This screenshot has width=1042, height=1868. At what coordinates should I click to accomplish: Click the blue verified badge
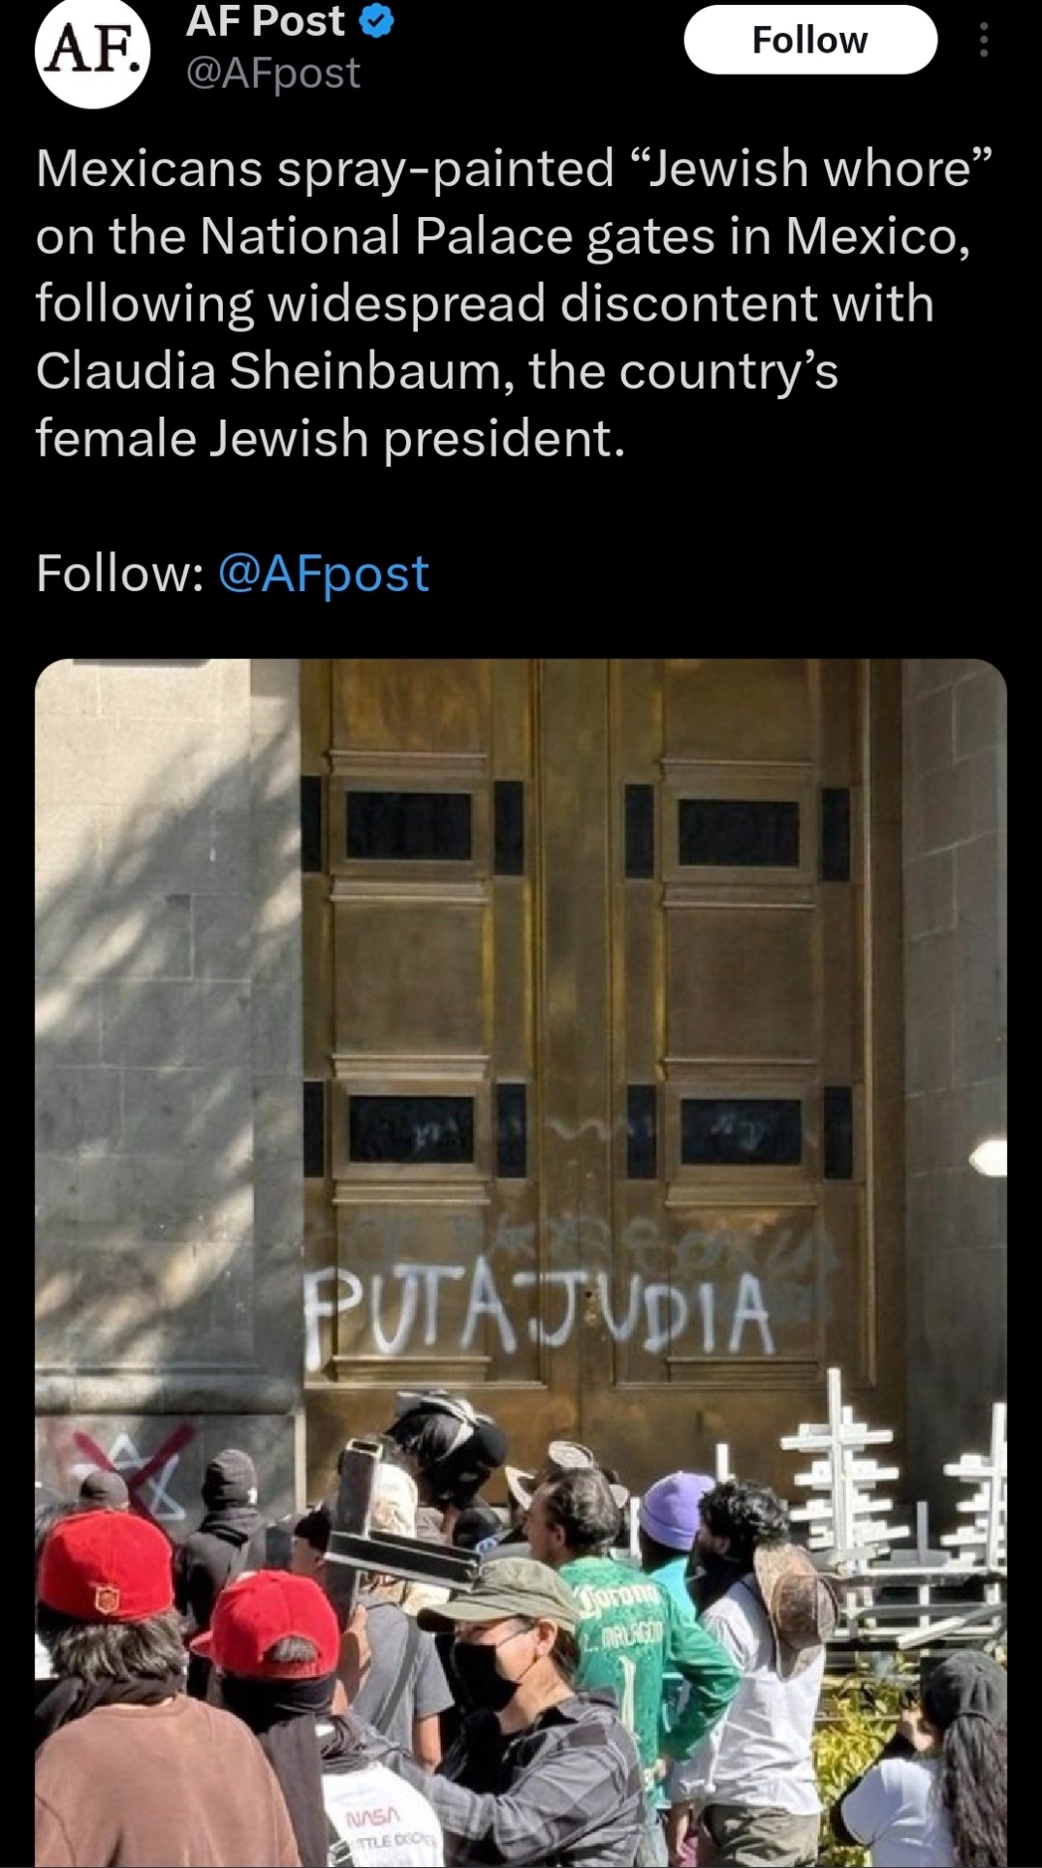point(376,22)
